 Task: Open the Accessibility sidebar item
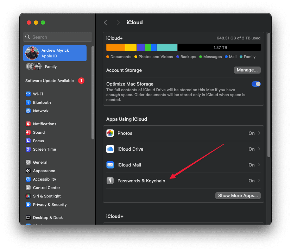(x=55, y=179)
